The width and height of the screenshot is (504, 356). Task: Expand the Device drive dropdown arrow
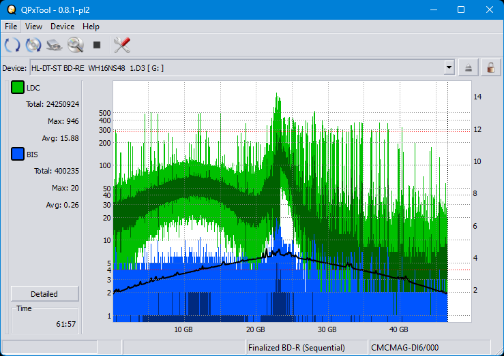pos(449,67)
